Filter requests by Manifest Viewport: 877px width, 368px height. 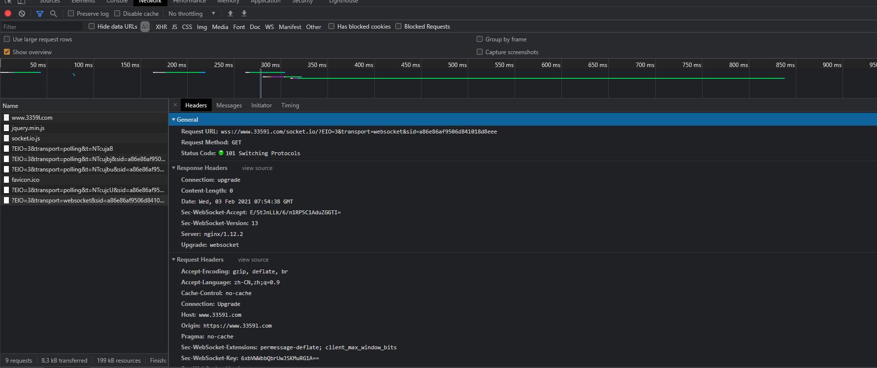coord(290,27)
